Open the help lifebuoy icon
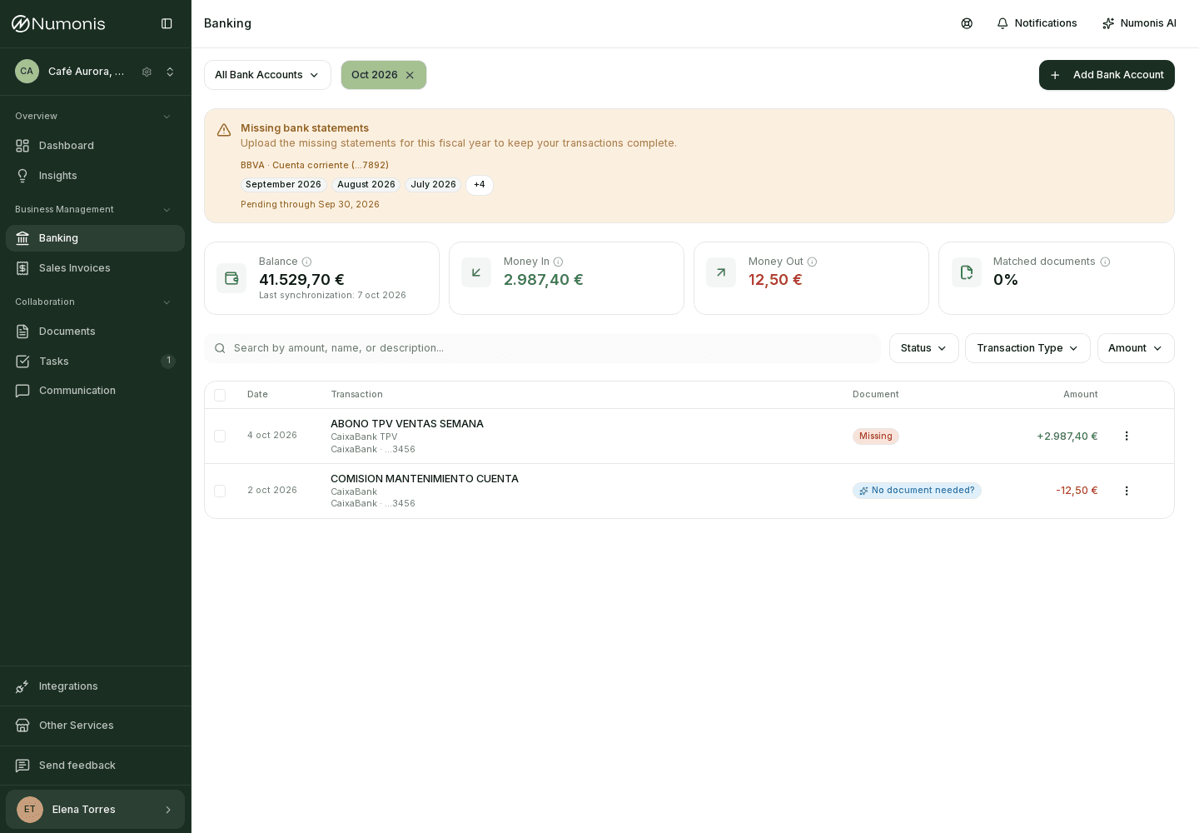1199x833 pixels. coord(967,23)
